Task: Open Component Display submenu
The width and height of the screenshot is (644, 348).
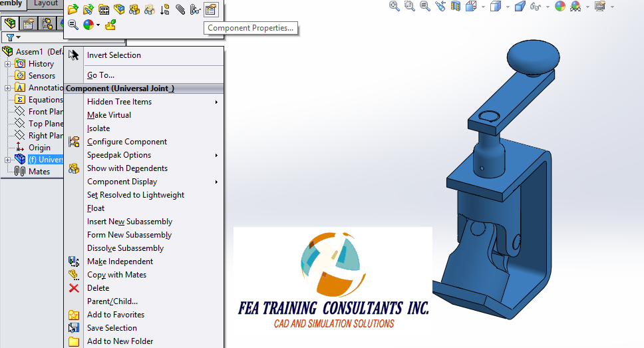Action: (144, 182)
